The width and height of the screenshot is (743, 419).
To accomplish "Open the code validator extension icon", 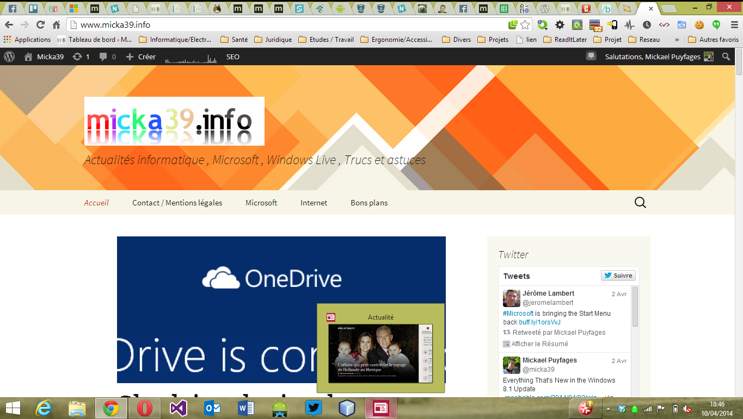I will (x=664, y=25).
